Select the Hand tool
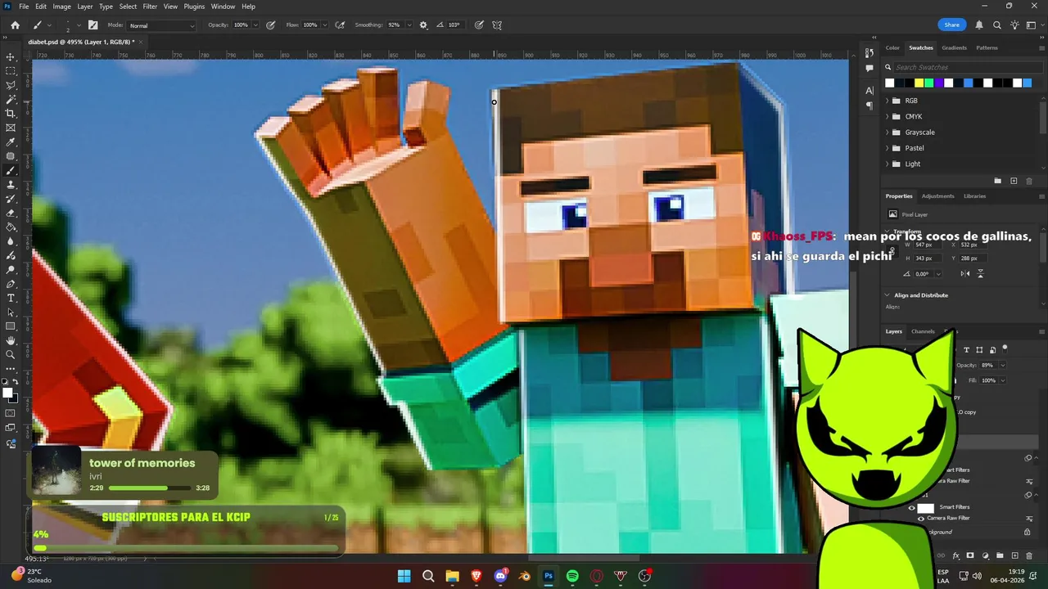The width and height of the screenshot is (1048, 589). point(11,340)
